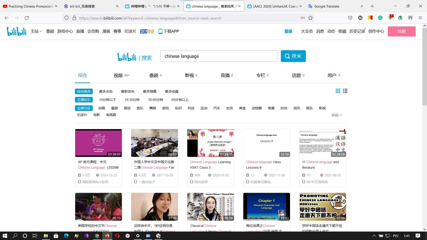Open 游戏中心 in the top navigation
The width and height of the screenshot is (427, 240).
65,31
